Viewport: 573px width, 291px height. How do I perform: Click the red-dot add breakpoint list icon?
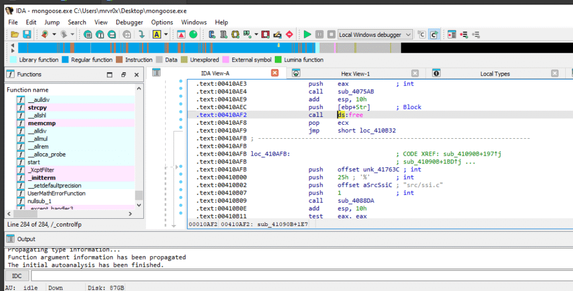point(464,34)
